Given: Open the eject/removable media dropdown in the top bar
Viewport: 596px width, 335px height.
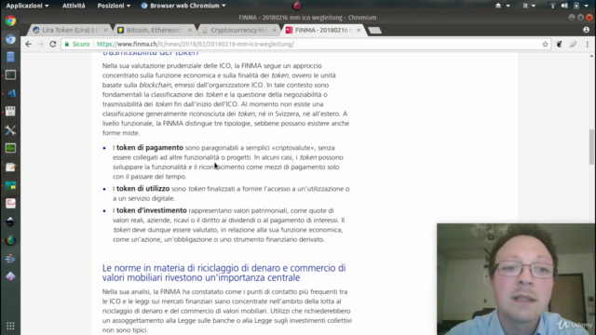Looking at the screenshot, I should pyautogui.click(x=502, y=6).
